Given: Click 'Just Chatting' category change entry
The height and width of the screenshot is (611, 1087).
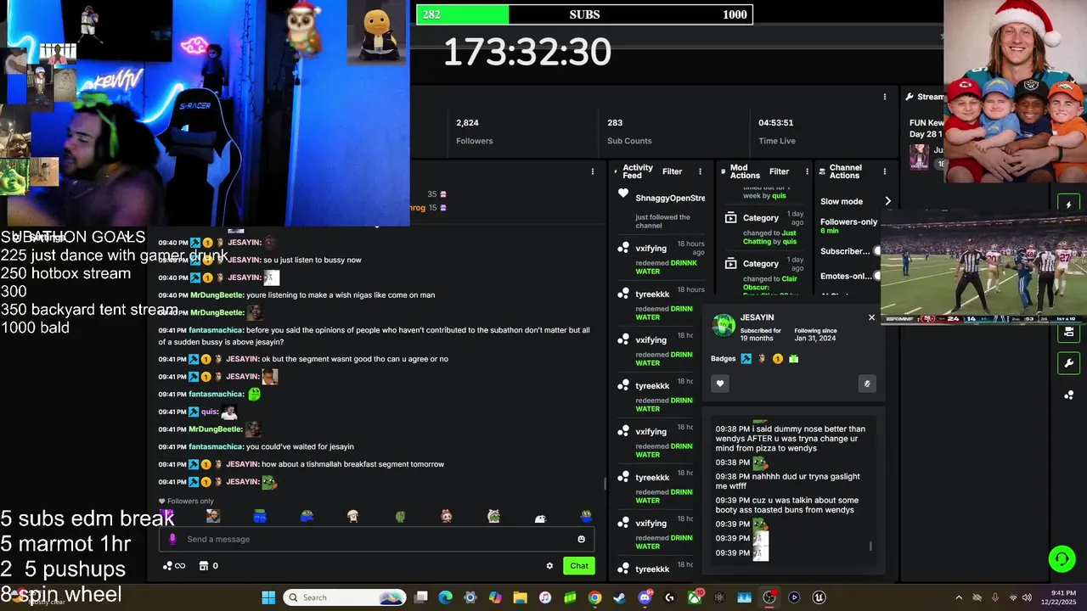Looking at the screenshot, I should (x=763, y=228).
